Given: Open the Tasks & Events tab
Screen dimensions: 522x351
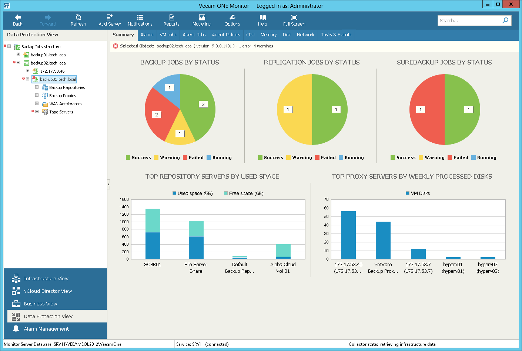Looking at the screenshot, I should tap(336, 35).
